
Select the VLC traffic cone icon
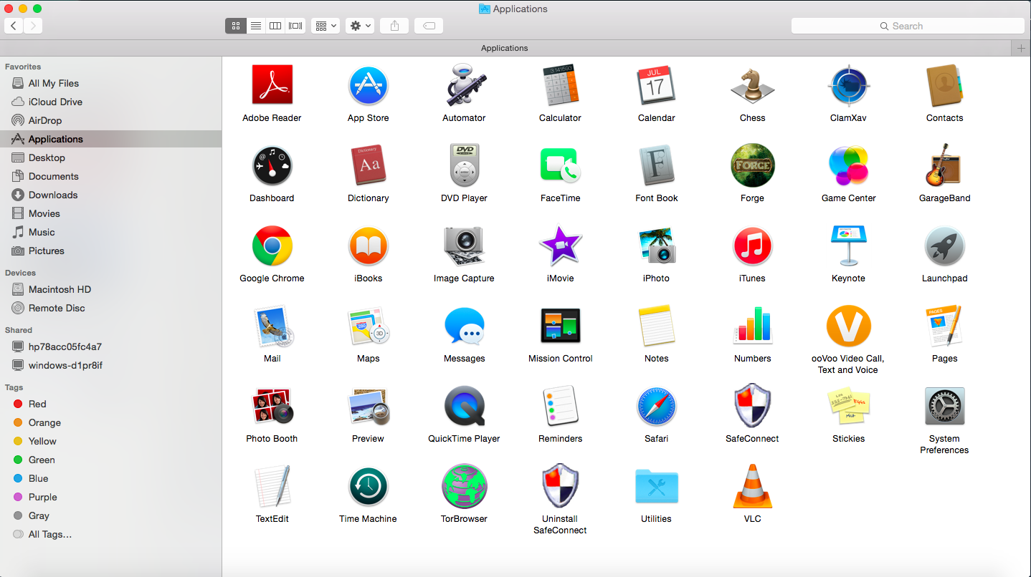tap(752, 486)
